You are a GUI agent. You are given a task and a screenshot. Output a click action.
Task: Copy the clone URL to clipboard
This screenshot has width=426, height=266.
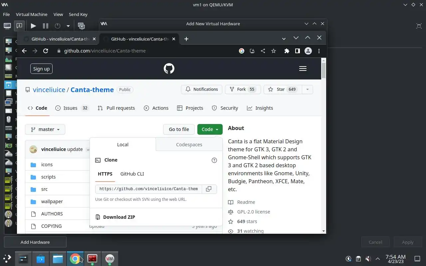(x=209, y=189)
